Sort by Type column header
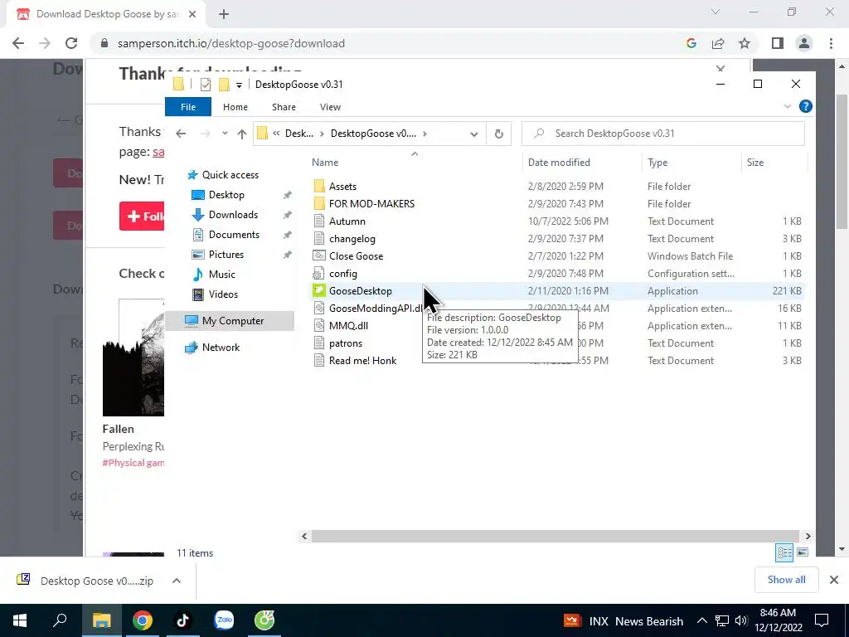 [x=657, y=163]
